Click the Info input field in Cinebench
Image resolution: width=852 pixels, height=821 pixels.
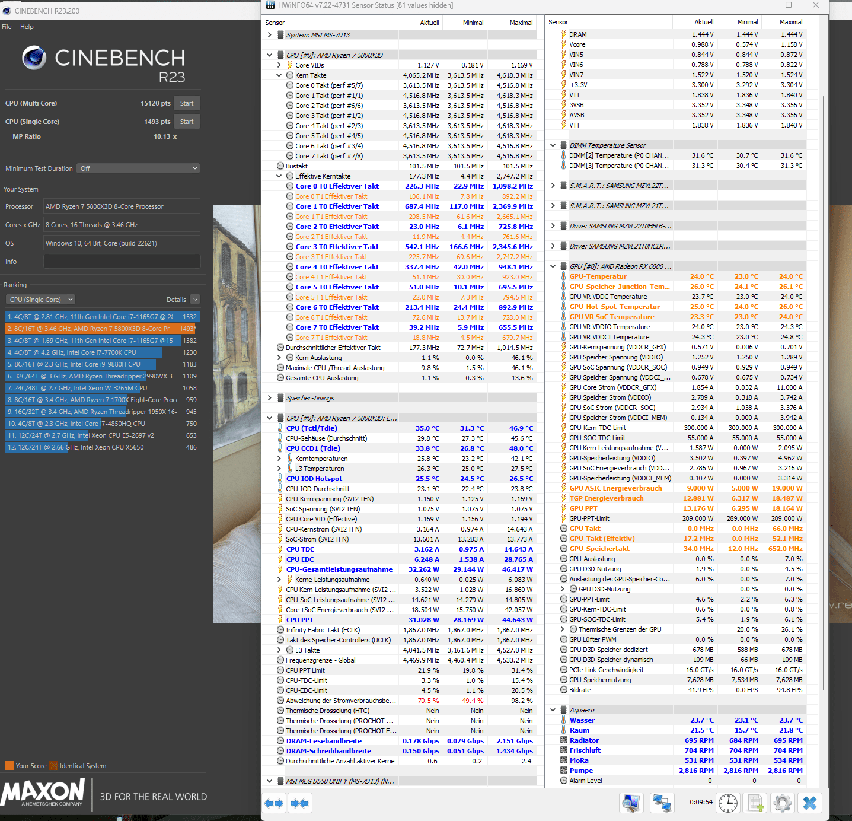(x=122, y=262)
